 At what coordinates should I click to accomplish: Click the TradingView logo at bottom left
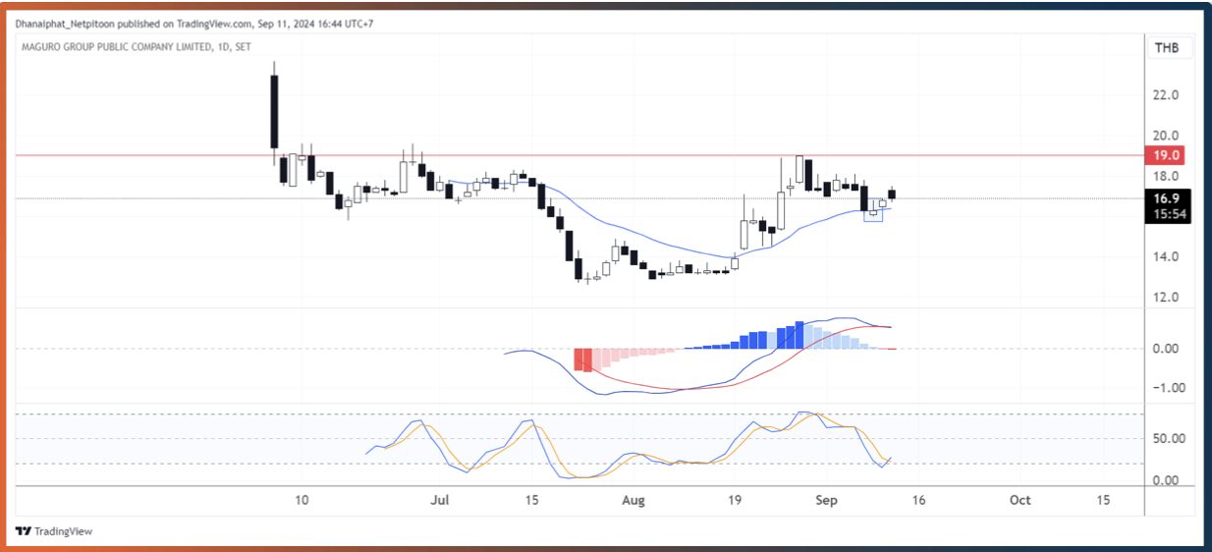point(54,531)
